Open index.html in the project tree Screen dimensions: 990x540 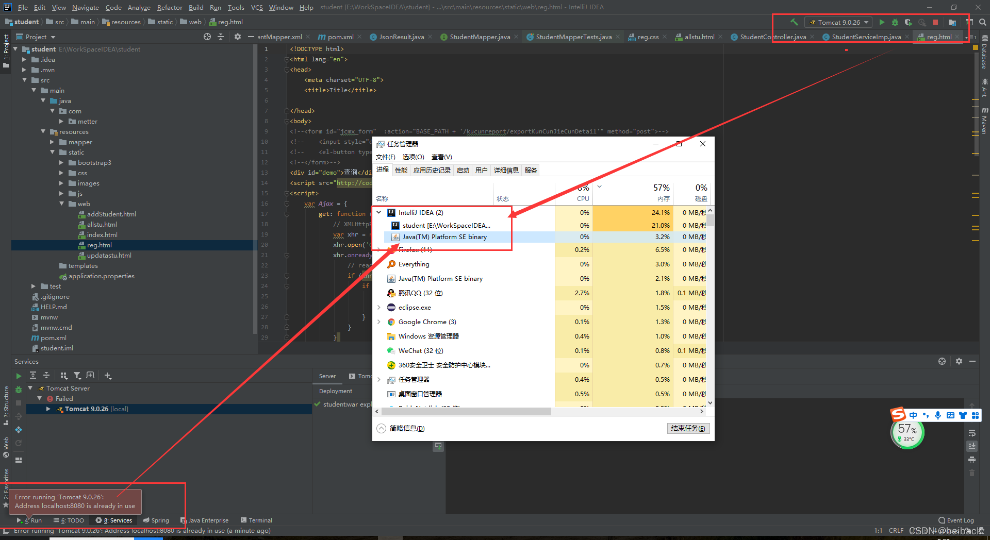tap(102, 235)
